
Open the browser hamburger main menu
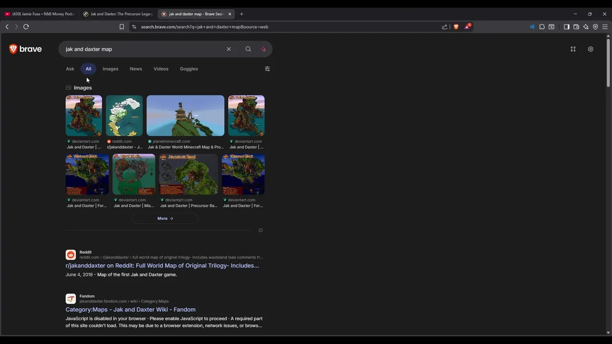[x=605, y=27]
